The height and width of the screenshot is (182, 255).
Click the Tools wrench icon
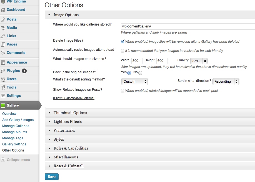(x=3, y=87)
